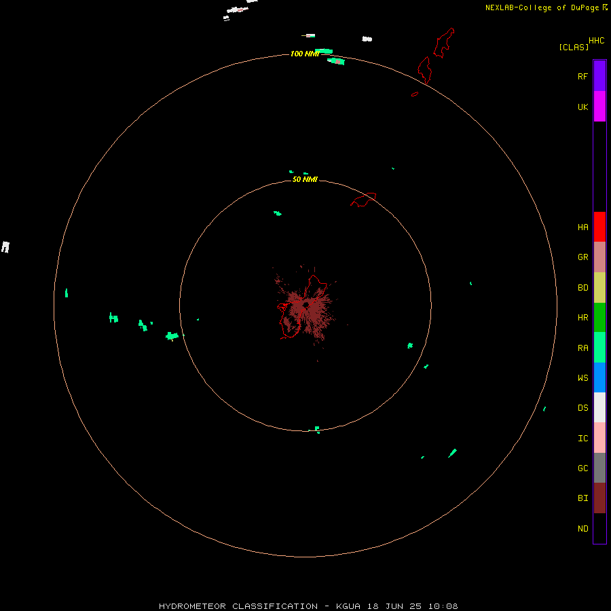Click the HA legend label
611x611 pixels.
click(x=582, y=227)
